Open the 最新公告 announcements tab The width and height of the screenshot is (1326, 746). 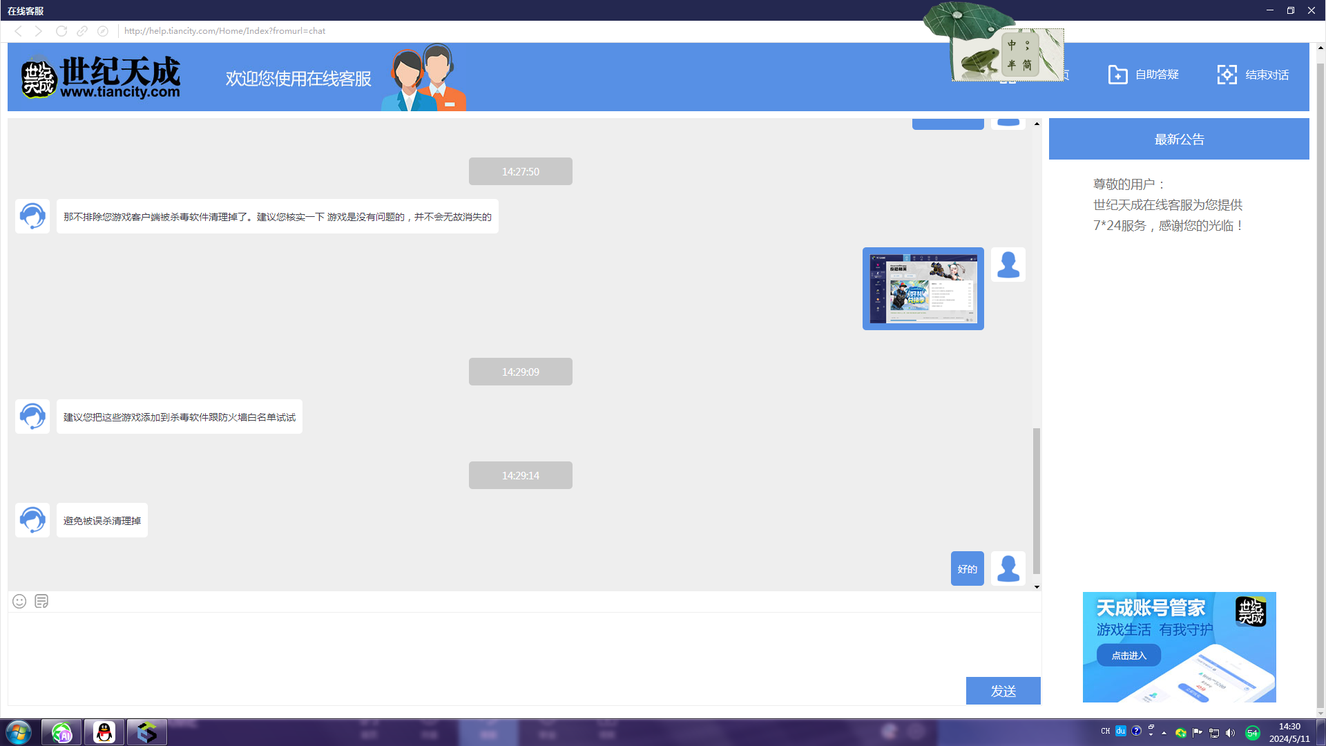(x=1179, y=139)
